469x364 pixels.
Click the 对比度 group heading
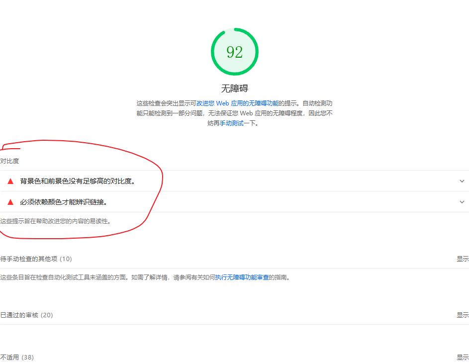coord(9,161)
